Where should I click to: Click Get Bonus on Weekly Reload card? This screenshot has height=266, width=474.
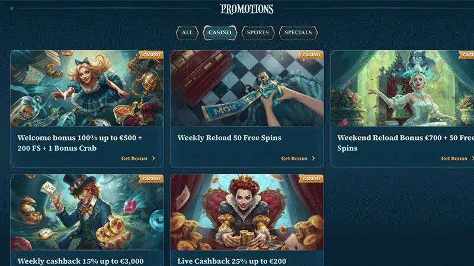(294, 158)
